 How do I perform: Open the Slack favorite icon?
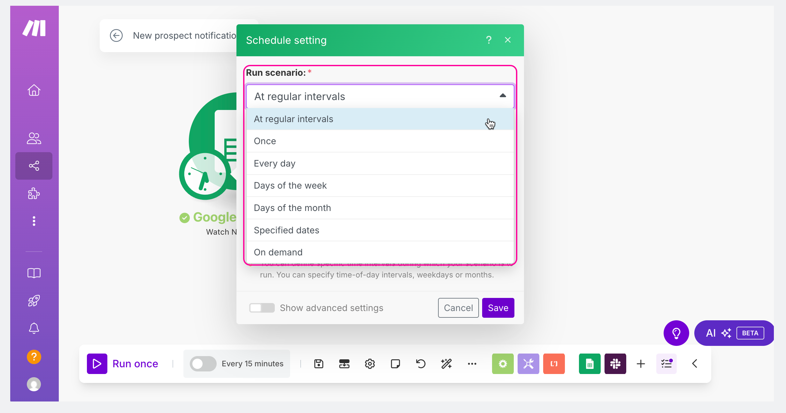click(x=615, y=364)
